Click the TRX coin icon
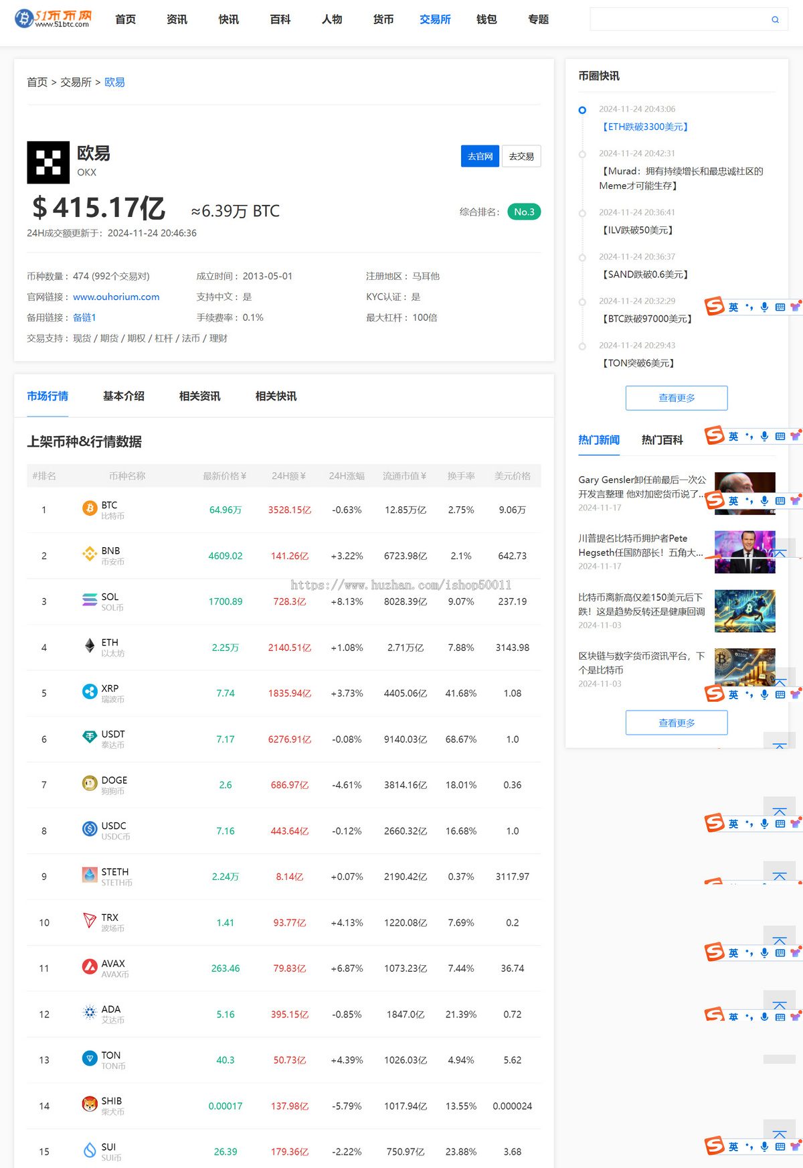Viewport: 803px width, 1168px height. coord(90,921)
